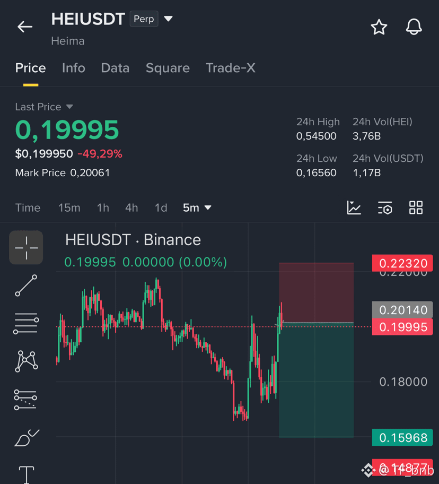This screenshot has width=439, height=484.
Task: Click the 0.15968 target price label
Action: (x=402, y=438)
